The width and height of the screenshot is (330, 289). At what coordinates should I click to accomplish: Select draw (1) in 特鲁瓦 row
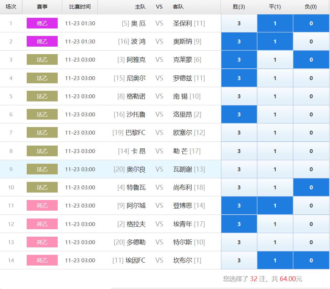coord(275,187)
